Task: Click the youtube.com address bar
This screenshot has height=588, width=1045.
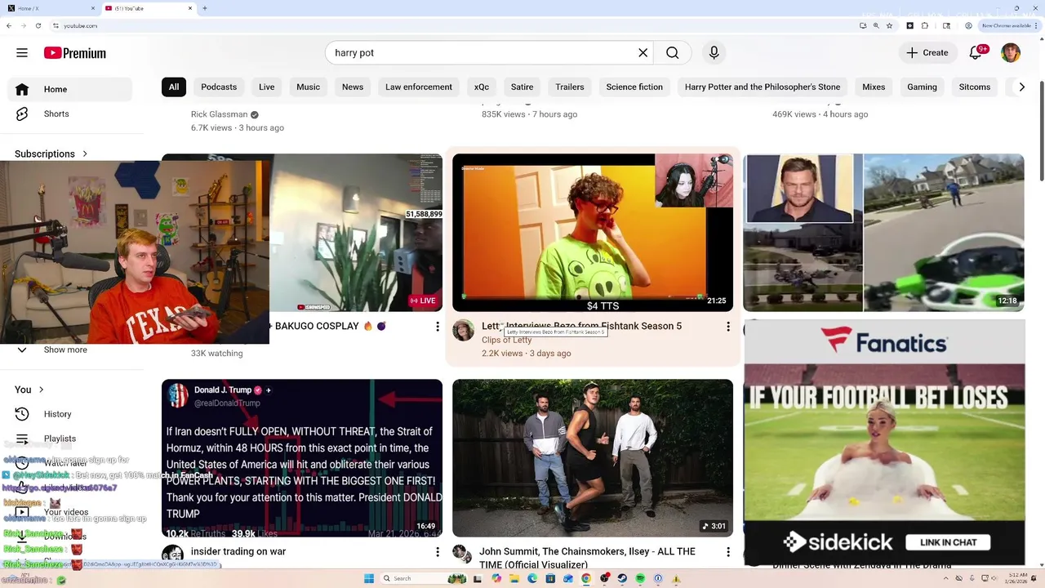Action: click(457, 25)
